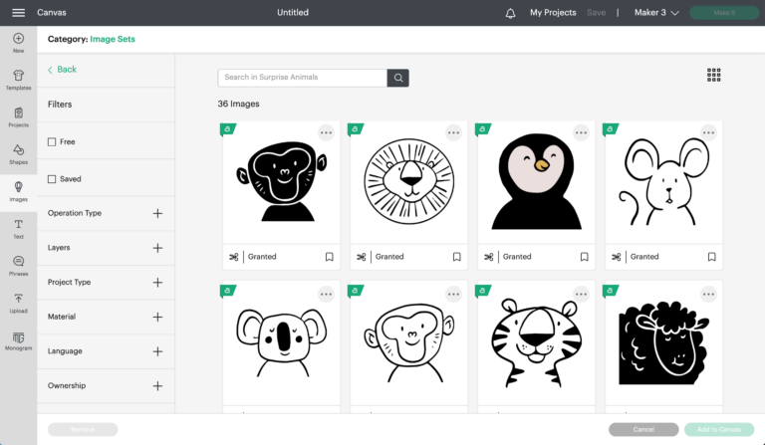The image size is (765, 445).
Task: Click the Upload icon in sidebar
Action: pos(18,303)
